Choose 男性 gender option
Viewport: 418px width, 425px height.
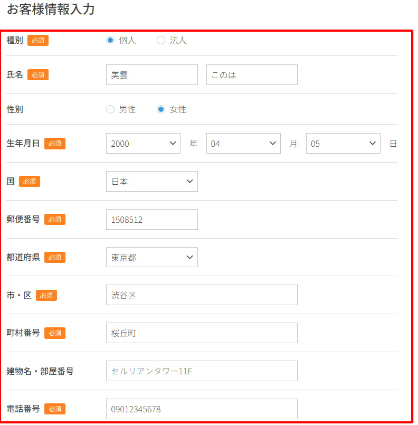pos(110,109)
